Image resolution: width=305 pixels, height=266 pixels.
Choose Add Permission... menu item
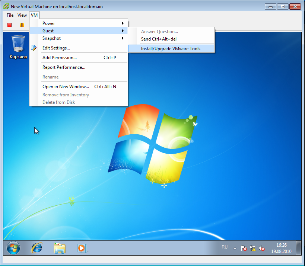pyautogui.click(x=79, y=58)
